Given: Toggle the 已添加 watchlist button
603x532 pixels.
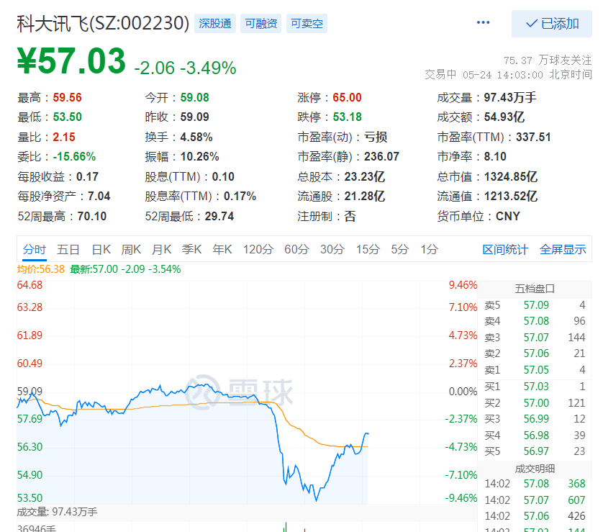Looking at the screenshot, I should 552,24.
